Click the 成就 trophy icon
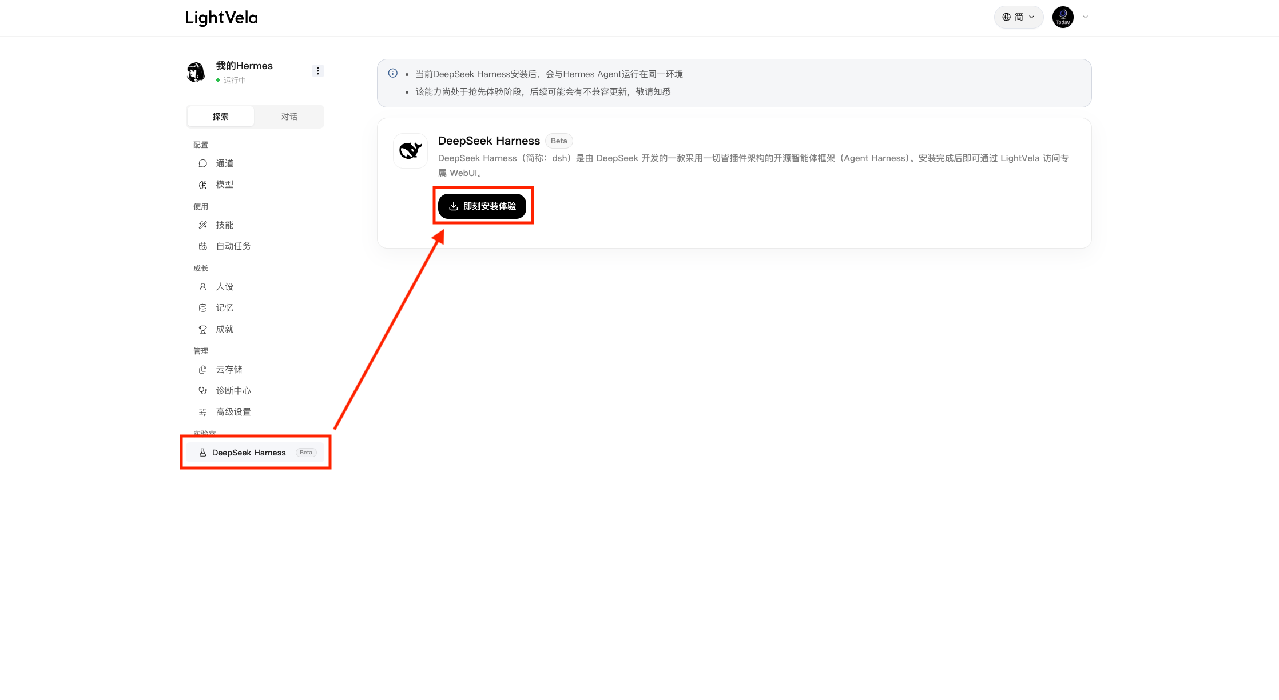 (x=202, y=329)
